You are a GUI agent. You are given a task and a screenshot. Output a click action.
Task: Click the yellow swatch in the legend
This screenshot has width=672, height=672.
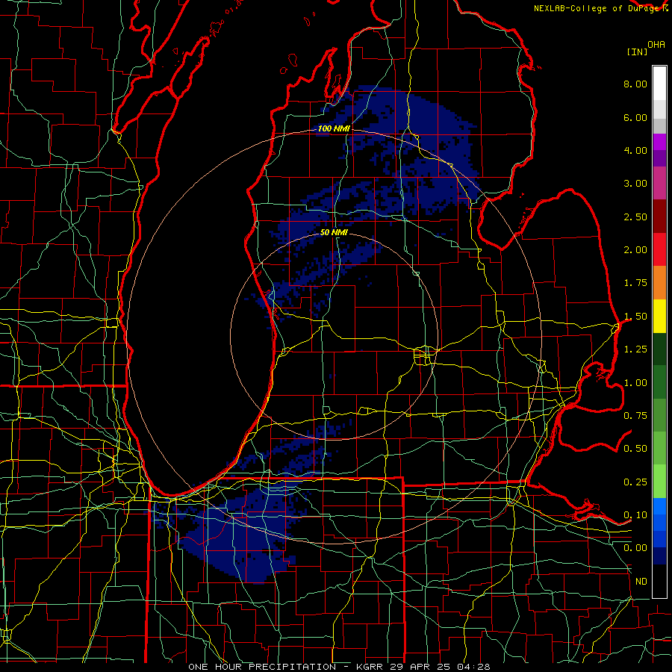[x=659, y=316]
